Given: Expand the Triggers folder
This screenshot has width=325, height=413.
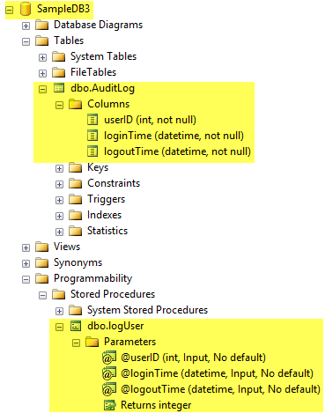Looking at the screenshot, I should (x=59, y=200).
